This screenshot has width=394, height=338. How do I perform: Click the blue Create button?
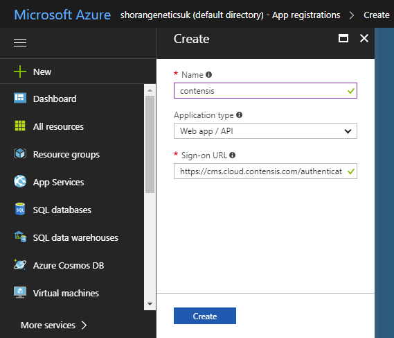click(205, 316)
